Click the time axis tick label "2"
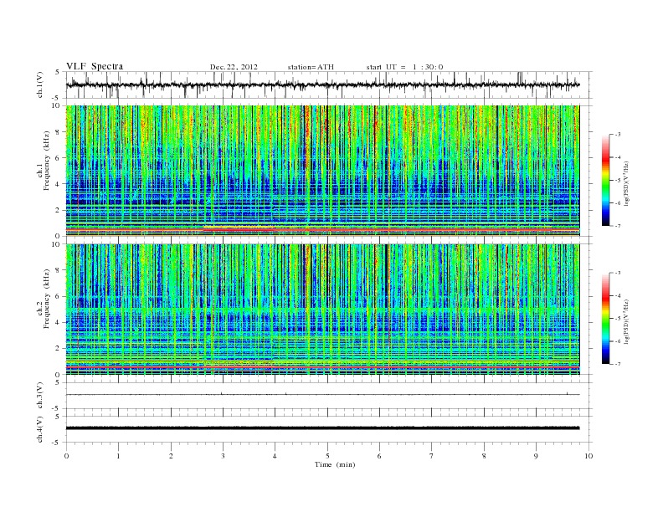The width and height of the screenshot is (663, 512). click(x=171, y=456)
